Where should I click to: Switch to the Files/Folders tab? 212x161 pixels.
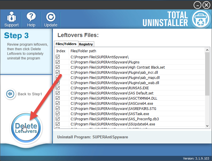(x=66, y=44)
